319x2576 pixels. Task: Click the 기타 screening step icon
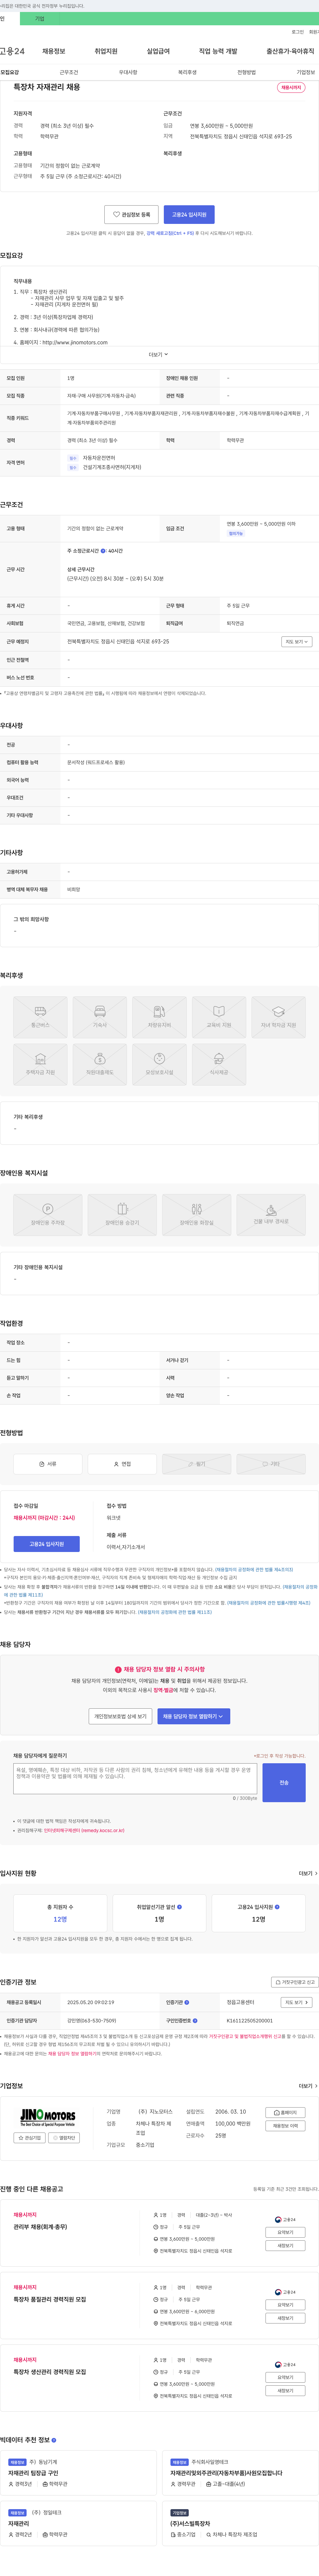271,1464
